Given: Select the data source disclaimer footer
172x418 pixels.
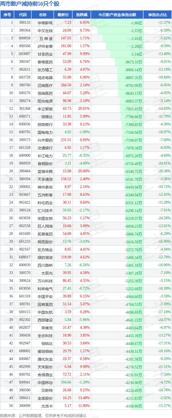Looking at the screenshot, I should tap(43, 416).
